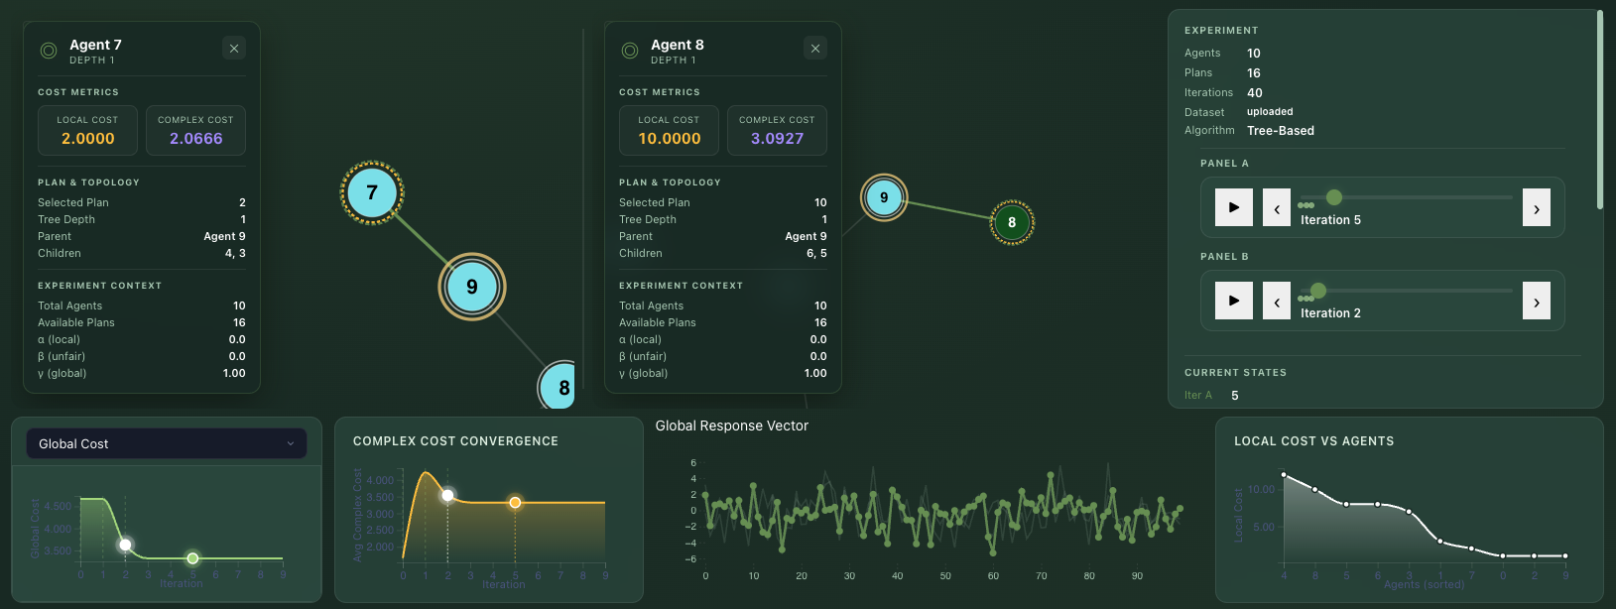
Task: Click Agent 7 Complex Cost value 2.0666
Action: coord(196,139)
